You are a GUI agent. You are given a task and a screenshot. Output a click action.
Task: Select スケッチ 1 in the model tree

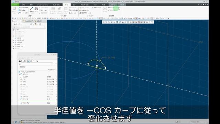tap(25, 96)
